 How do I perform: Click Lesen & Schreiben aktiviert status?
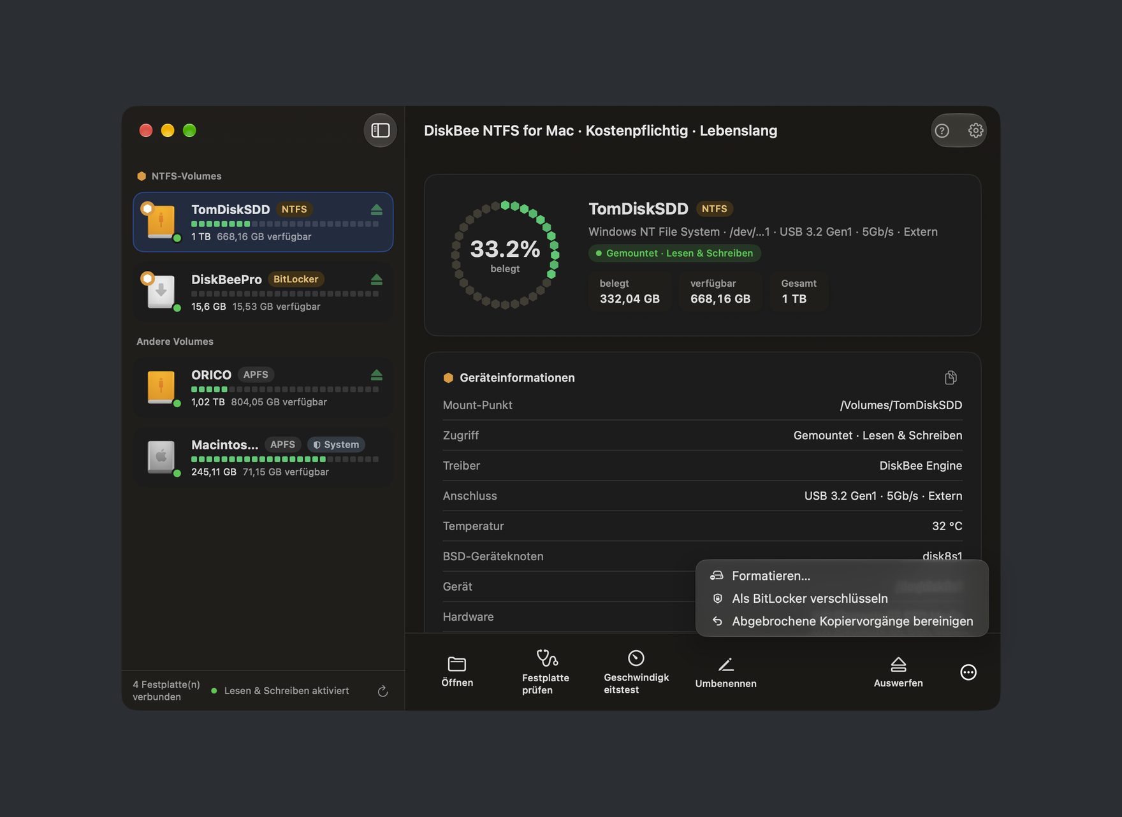click(x=280, y=691)
